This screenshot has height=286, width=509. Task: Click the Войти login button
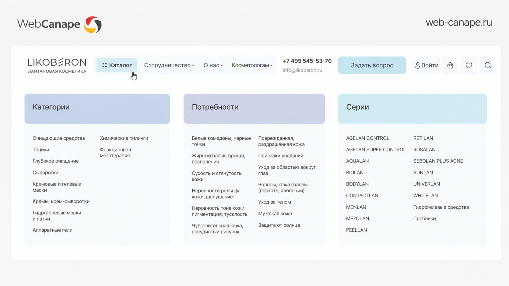[427, 65]
